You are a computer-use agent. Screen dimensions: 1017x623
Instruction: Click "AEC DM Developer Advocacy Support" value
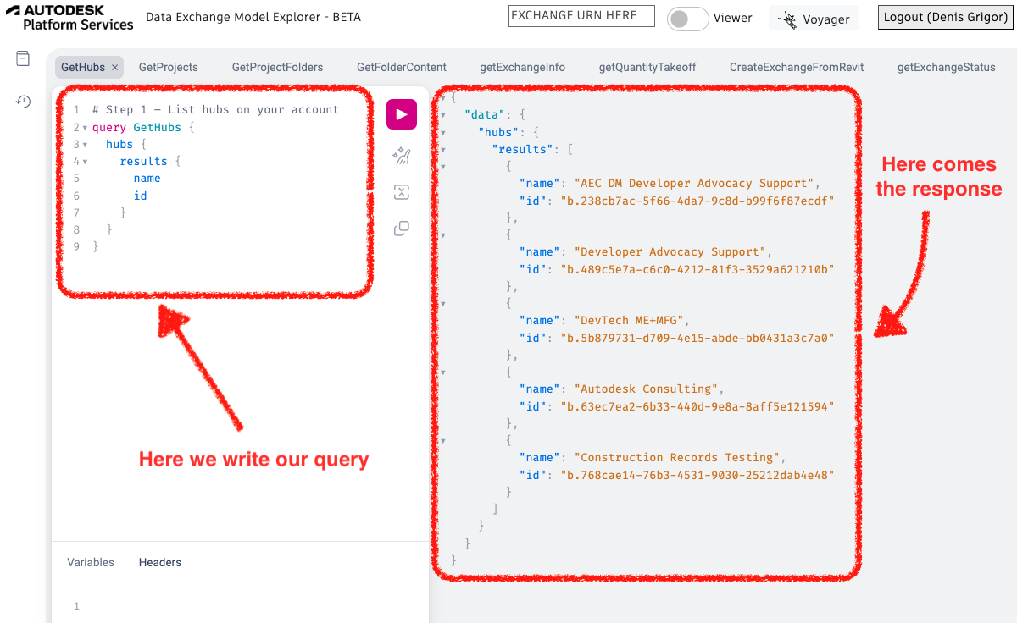694,184
